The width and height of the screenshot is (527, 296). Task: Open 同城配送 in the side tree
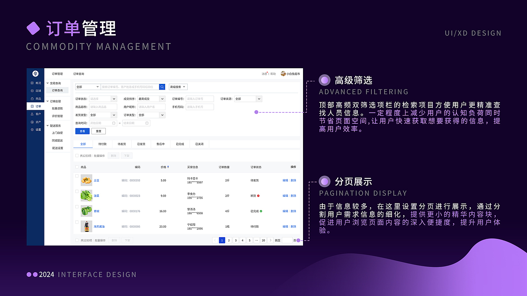pos(57,141)
